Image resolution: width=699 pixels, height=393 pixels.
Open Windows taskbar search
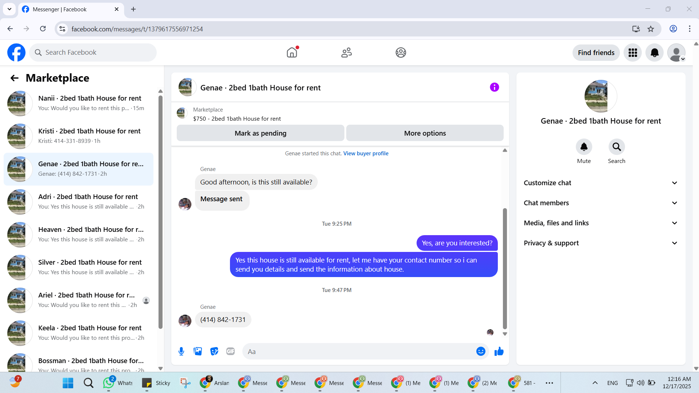88,383
